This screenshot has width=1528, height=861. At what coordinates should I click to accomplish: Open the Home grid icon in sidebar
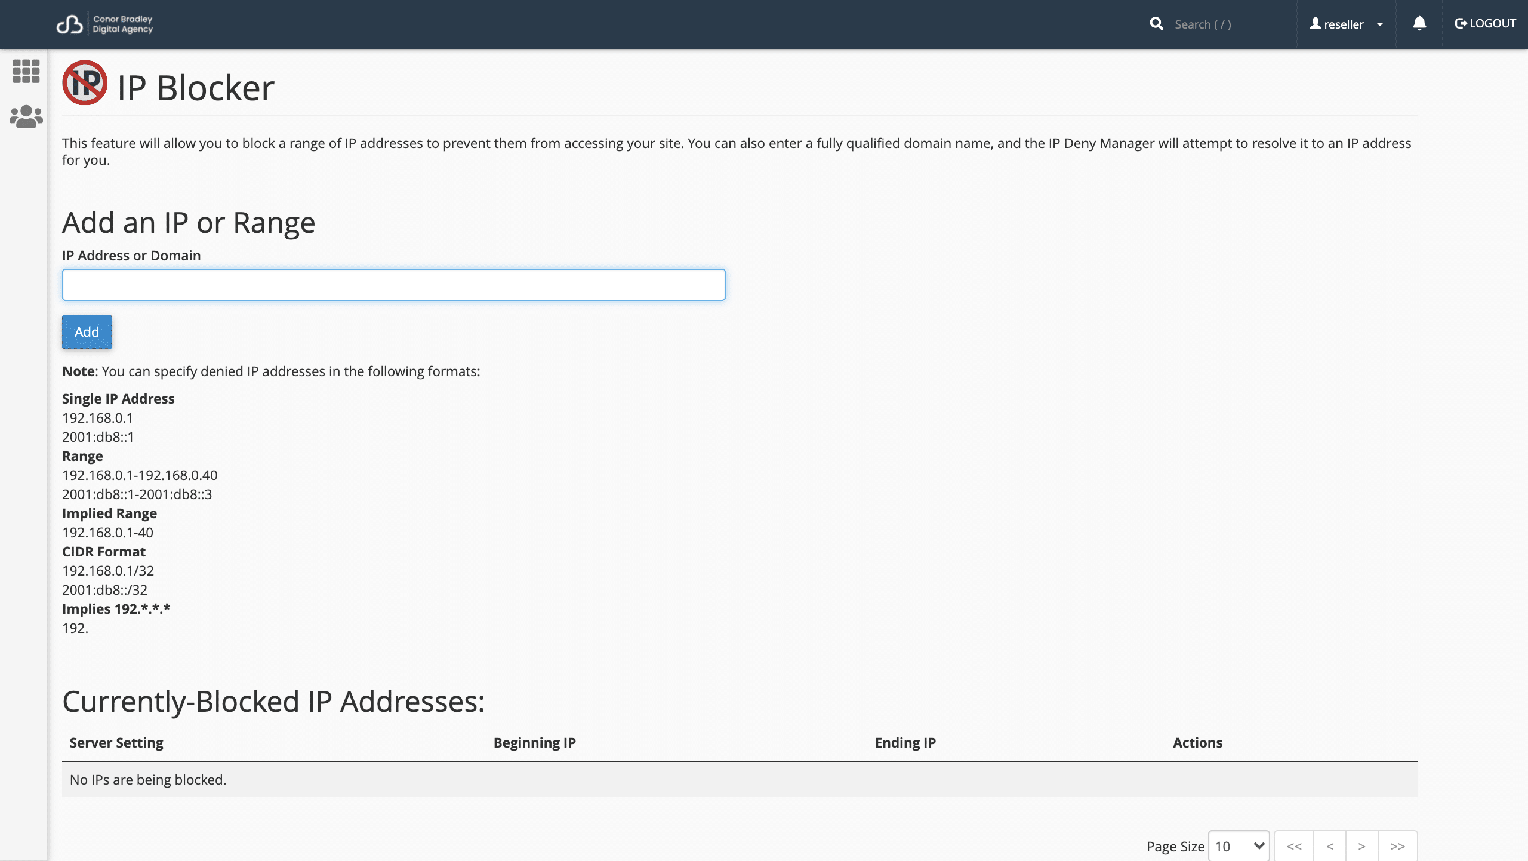point(26,71)
